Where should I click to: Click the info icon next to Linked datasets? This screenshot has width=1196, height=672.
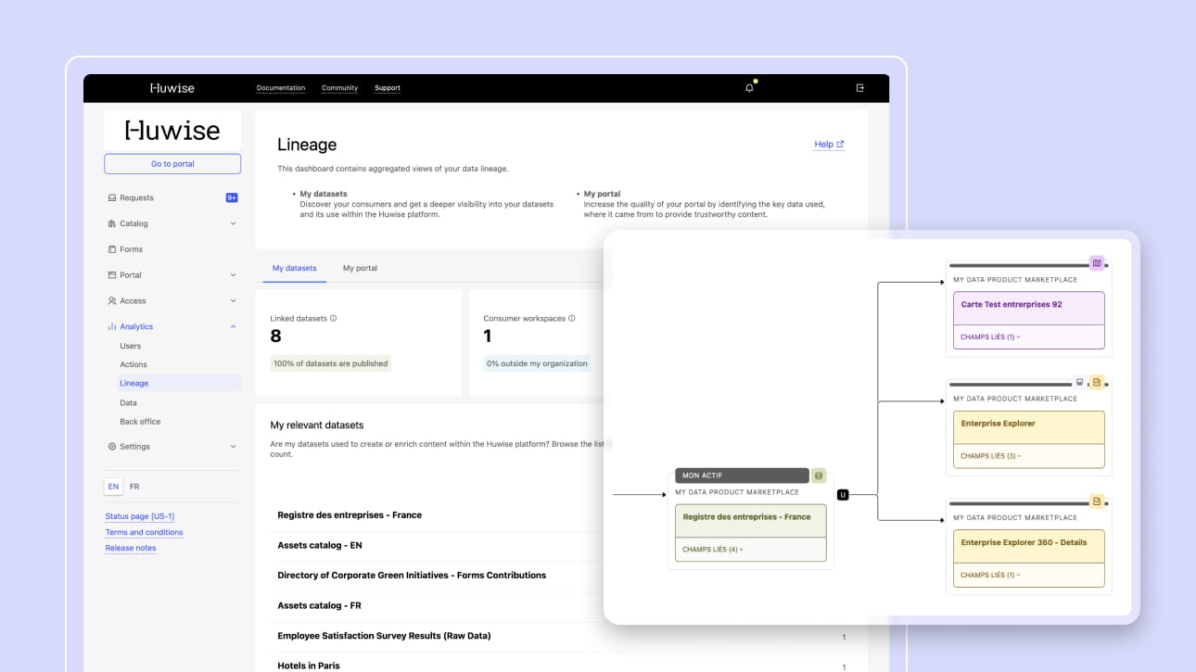point(334,318)
